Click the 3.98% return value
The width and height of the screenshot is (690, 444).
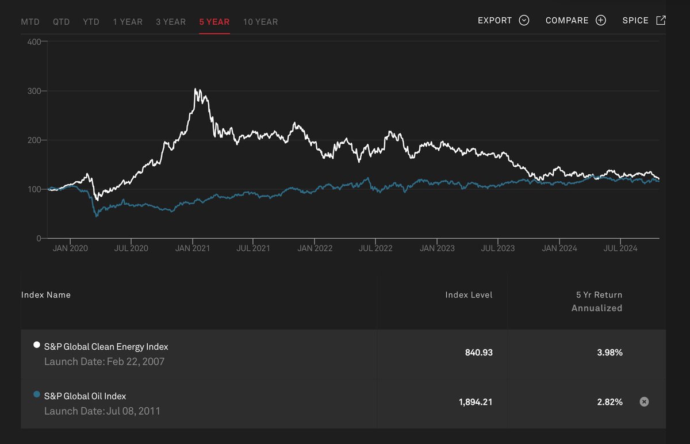[609, 353]
